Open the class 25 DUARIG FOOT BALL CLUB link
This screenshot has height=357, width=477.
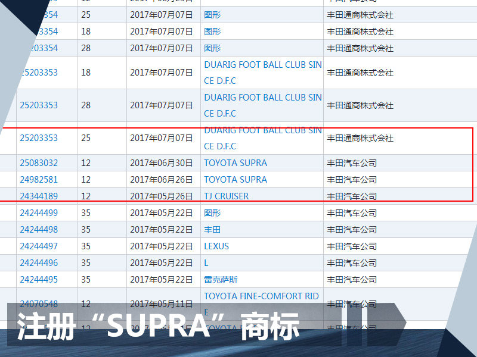click(x=263, y=138)
